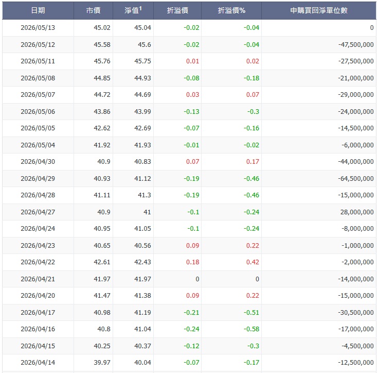The height and width of the screenshot is (373, 378).
Task: Click net units -44,000,000
Action: (x=356, y=161)
